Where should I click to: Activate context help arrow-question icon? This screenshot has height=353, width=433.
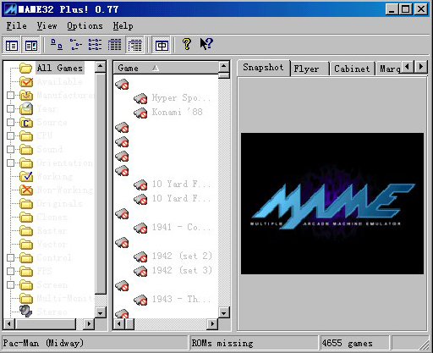click(206, 44)
